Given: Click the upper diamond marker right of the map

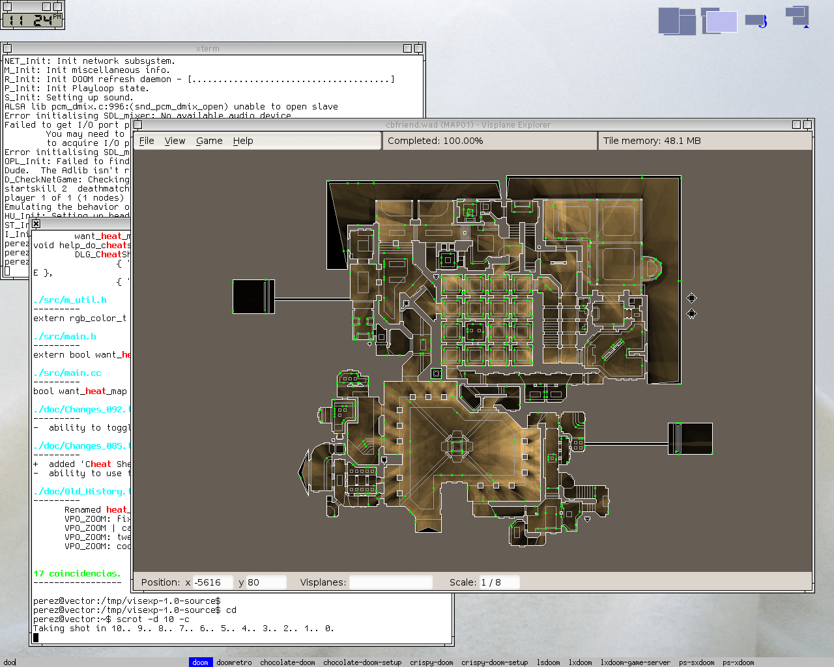Looking at the screenshot, I should [x=691, y=298].
